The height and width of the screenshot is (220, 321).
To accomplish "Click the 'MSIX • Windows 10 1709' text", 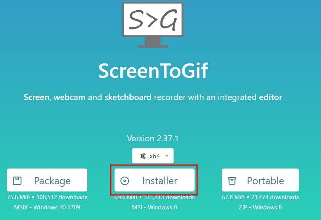I will coord(47,207).
